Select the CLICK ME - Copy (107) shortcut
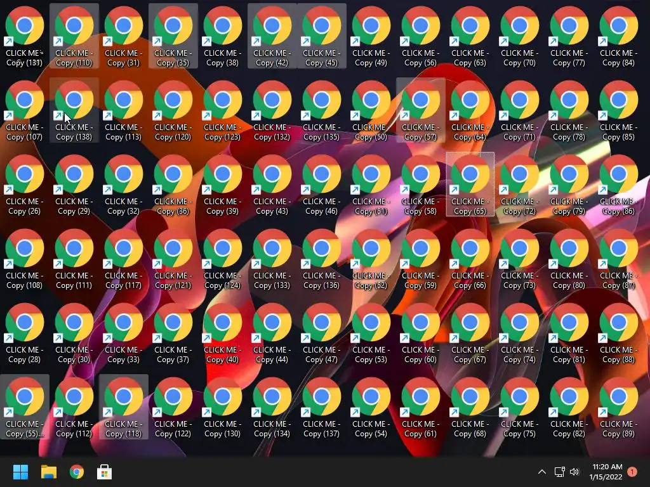The image size is (650, 487). 25,110
